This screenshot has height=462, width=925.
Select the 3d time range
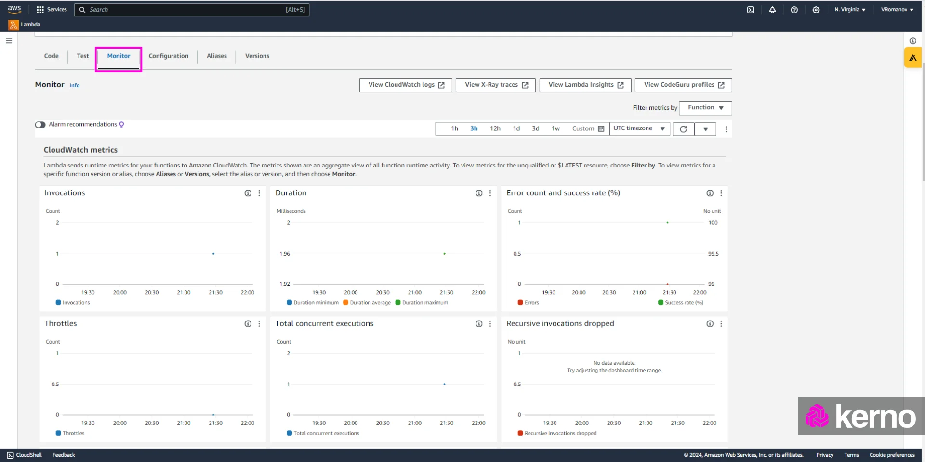(x=535, y=129)
